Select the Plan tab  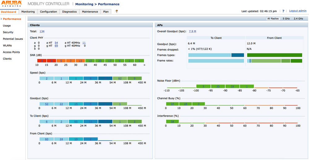pos(106,12)
